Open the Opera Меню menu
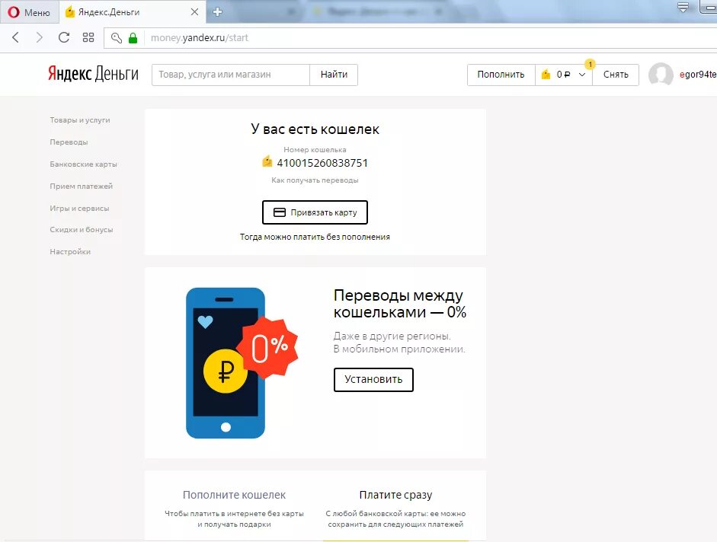Screen dimensions: 717x542 (29, 12)
